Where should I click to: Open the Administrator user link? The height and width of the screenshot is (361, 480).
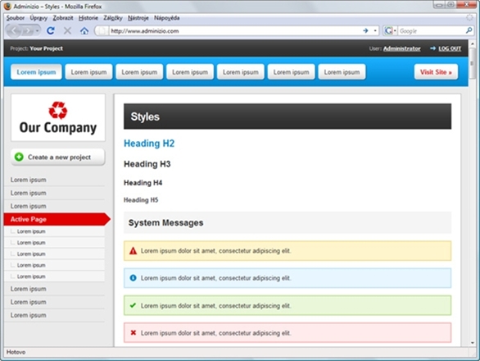tap(401, 48)
